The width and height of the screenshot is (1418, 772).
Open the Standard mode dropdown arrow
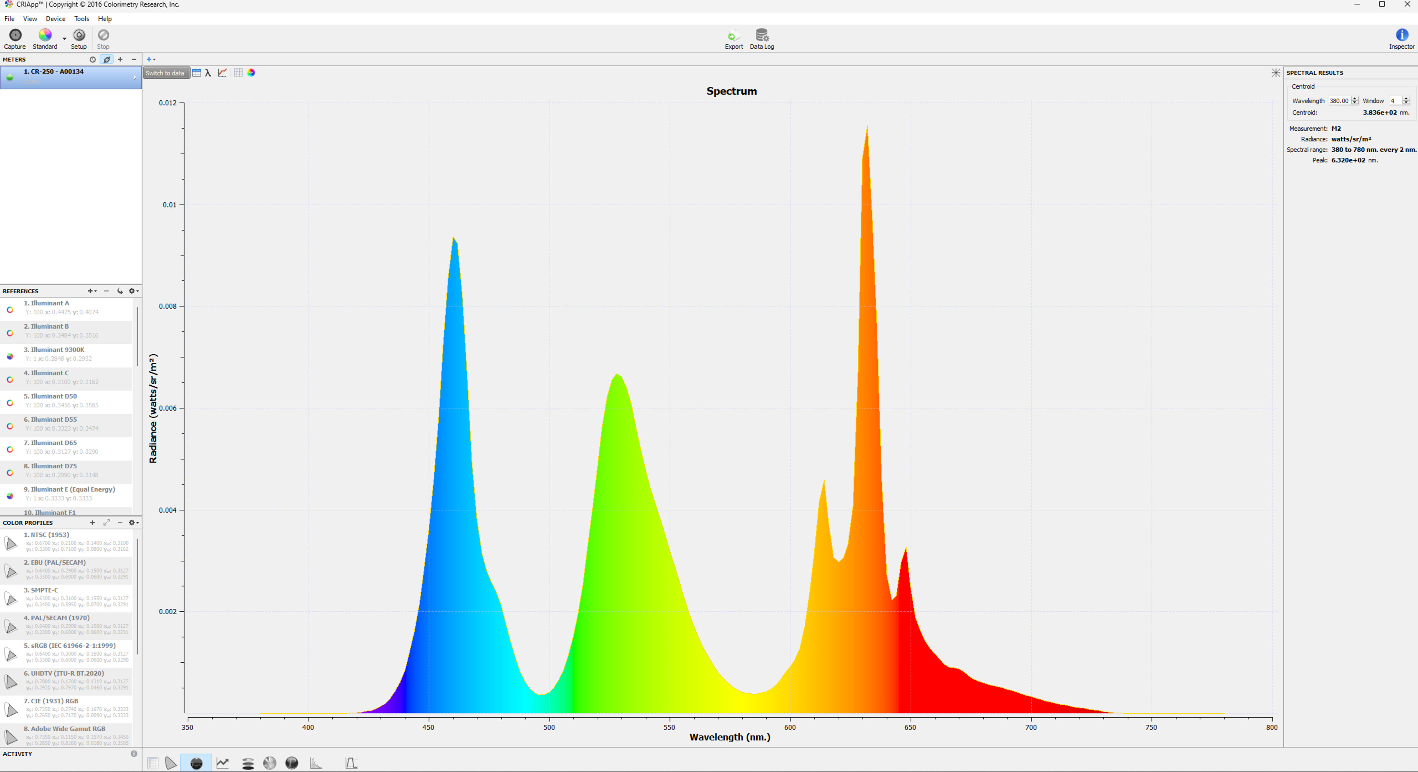(64, 38)
